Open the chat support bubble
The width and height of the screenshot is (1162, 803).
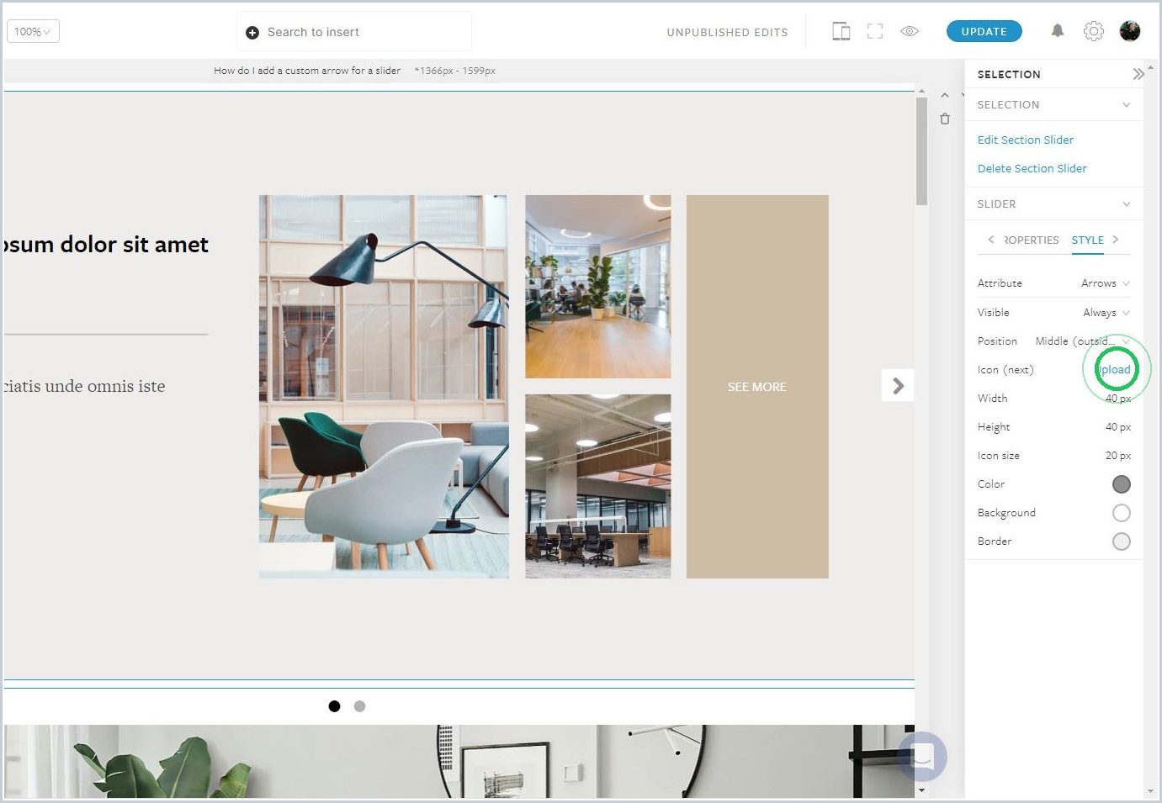tap(922, 757)
